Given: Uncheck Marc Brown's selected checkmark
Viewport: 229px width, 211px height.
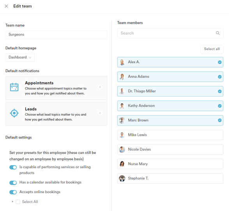Looking at the screenshot, I should pyautogui.click(x=220, y=120).
